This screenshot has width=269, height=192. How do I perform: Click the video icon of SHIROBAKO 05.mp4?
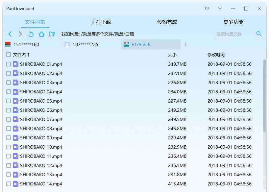point(16,101)
